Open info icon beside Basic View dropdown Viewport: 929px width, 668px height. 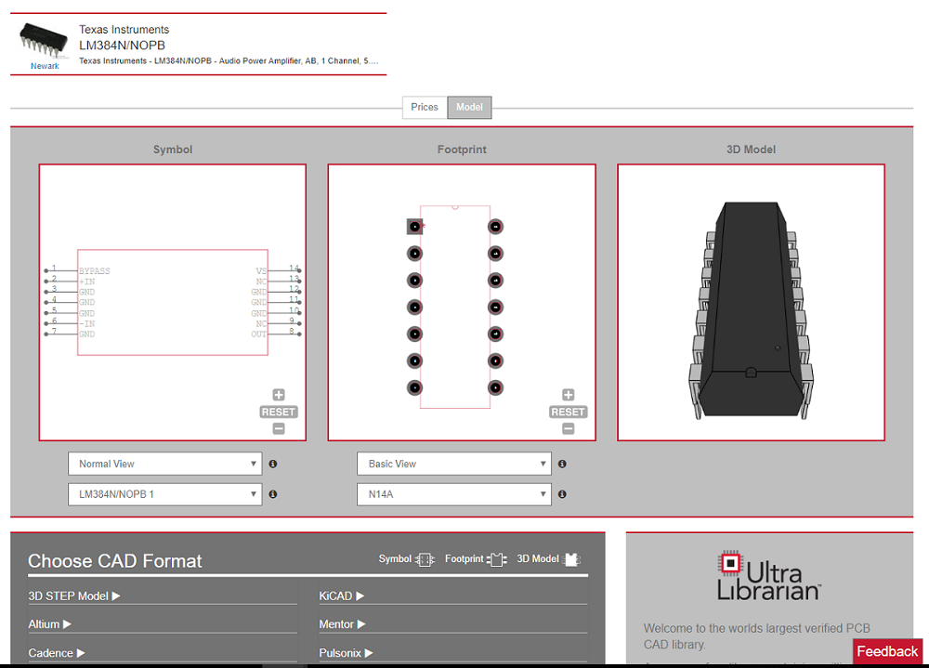tap(562, 465)
